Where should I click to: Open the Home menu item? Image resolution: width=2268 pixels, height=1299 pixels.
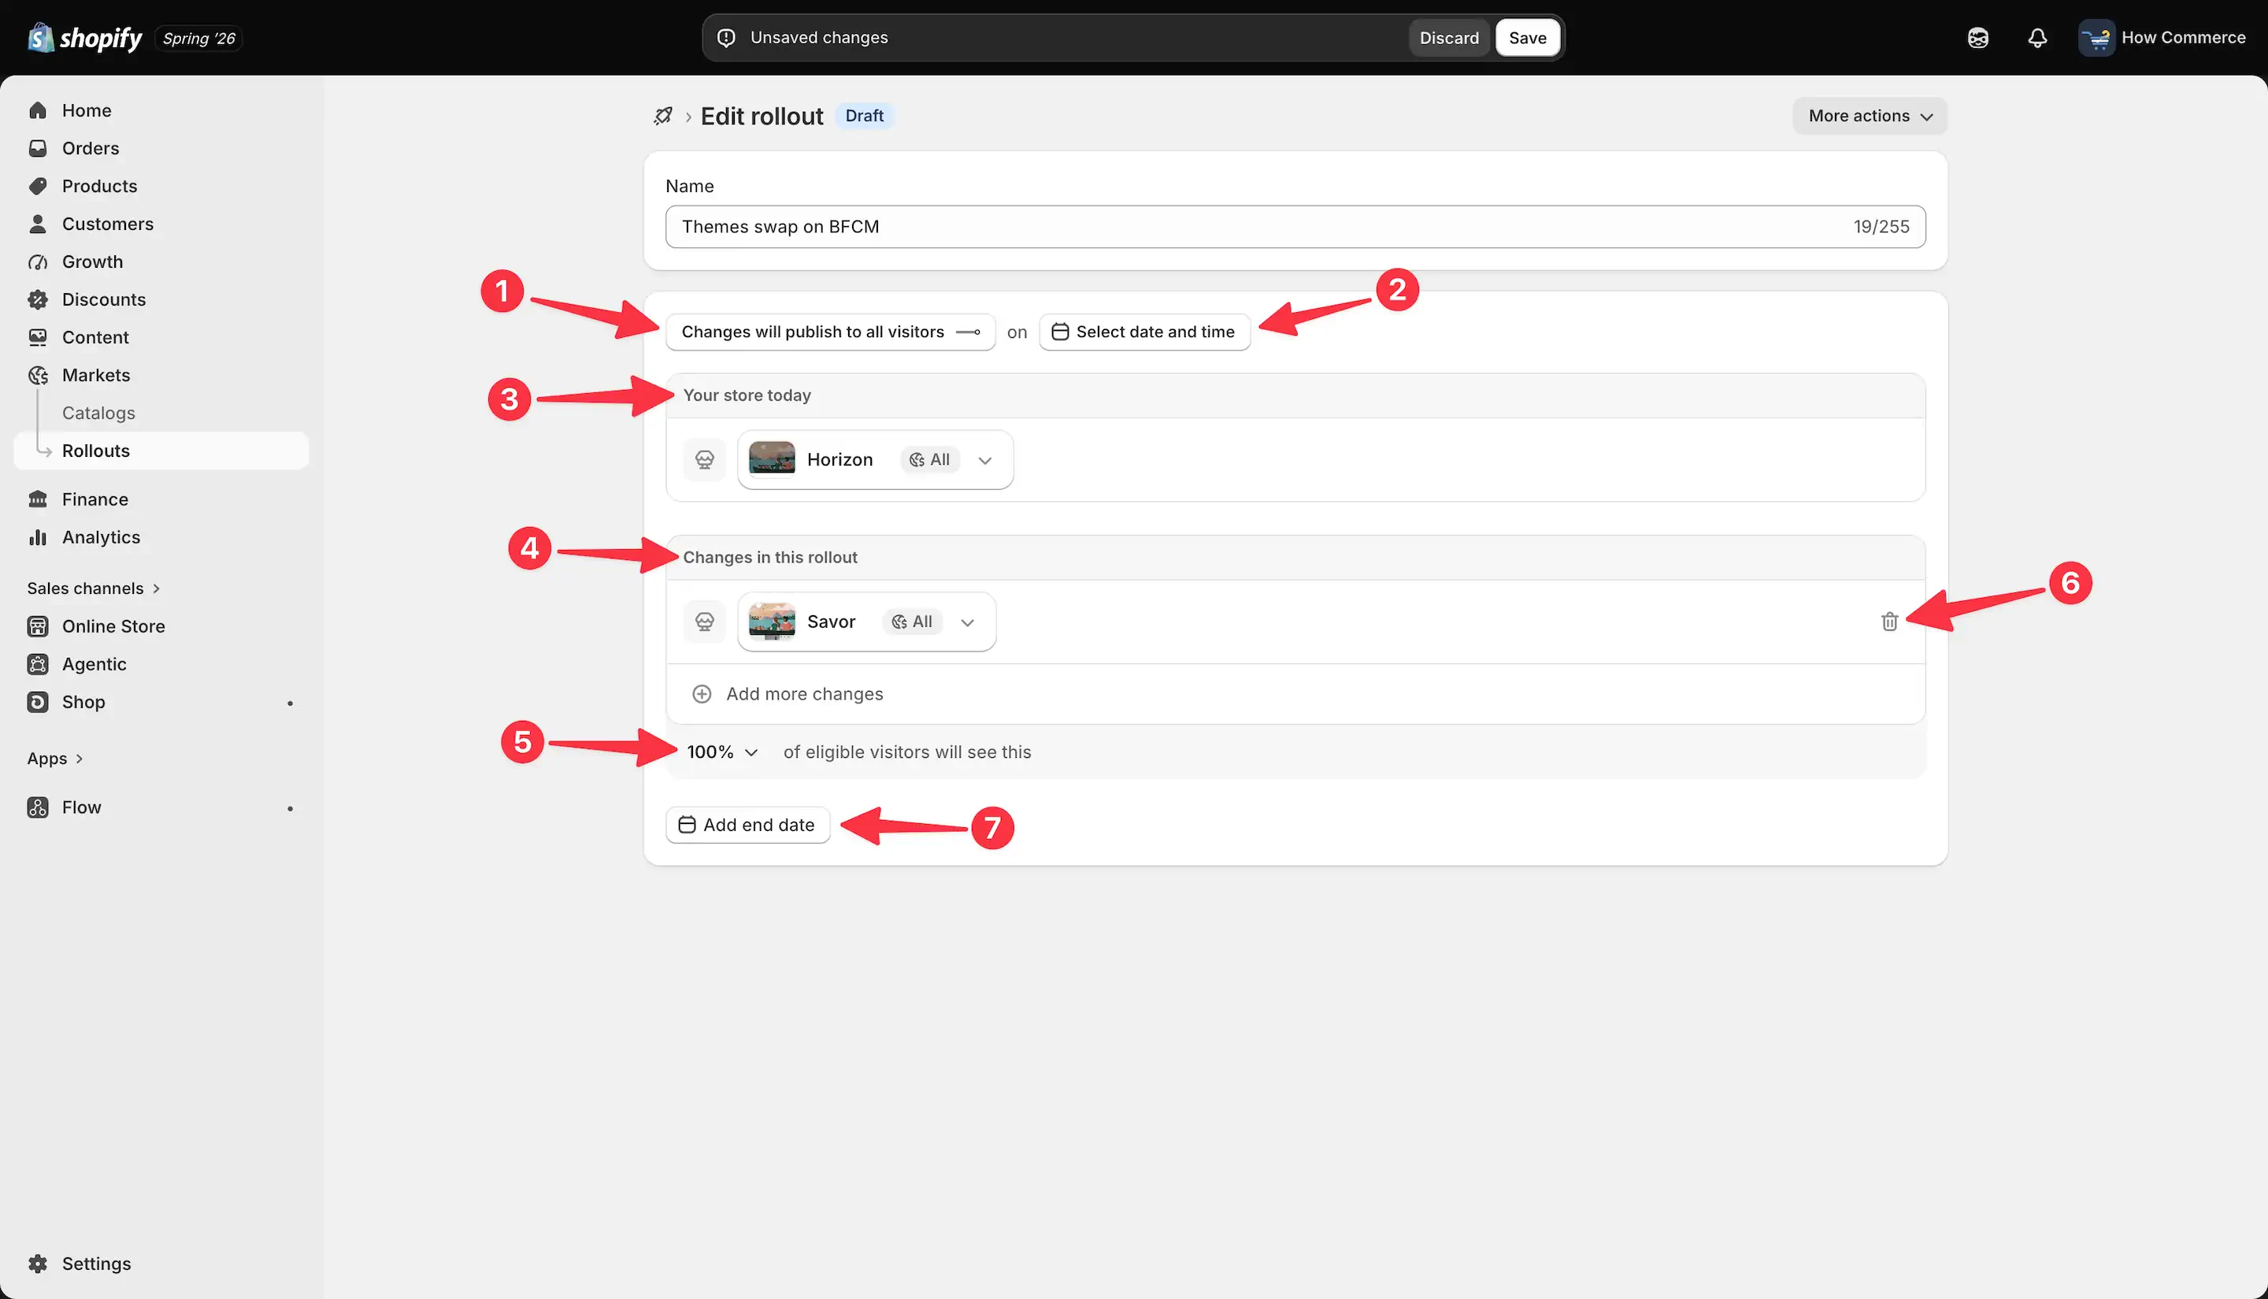coord(161,110)
